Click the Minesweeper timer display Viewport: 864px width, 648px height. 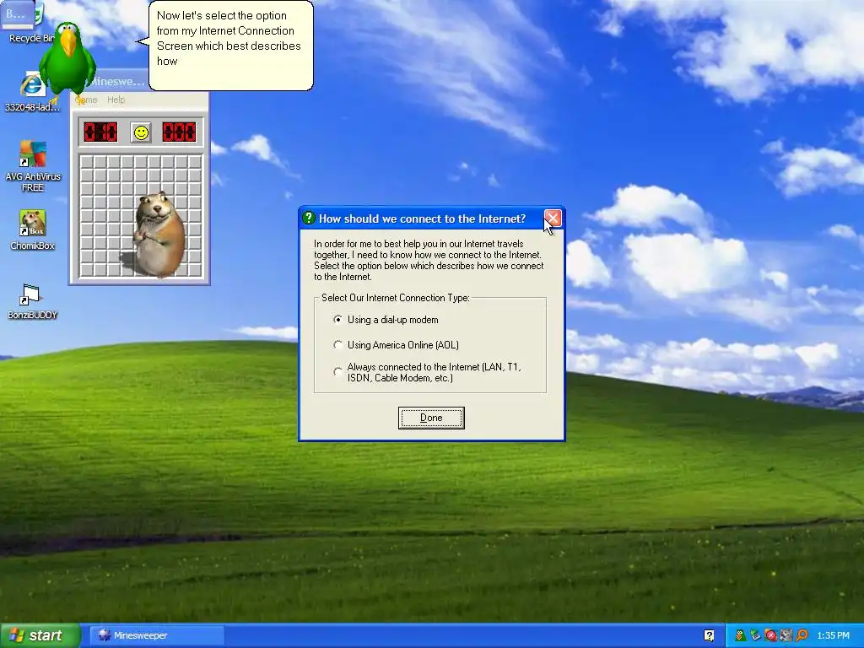point(179,132)
